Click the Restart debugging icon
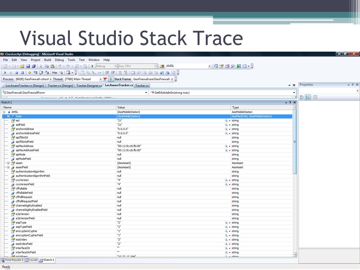Screen dimensions: 360x270 22,73
